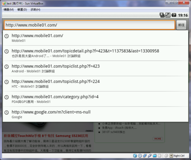Viewport: 191px width, 160px height.
Task: Click clock icon beside category.php entry
Action: 7,97
